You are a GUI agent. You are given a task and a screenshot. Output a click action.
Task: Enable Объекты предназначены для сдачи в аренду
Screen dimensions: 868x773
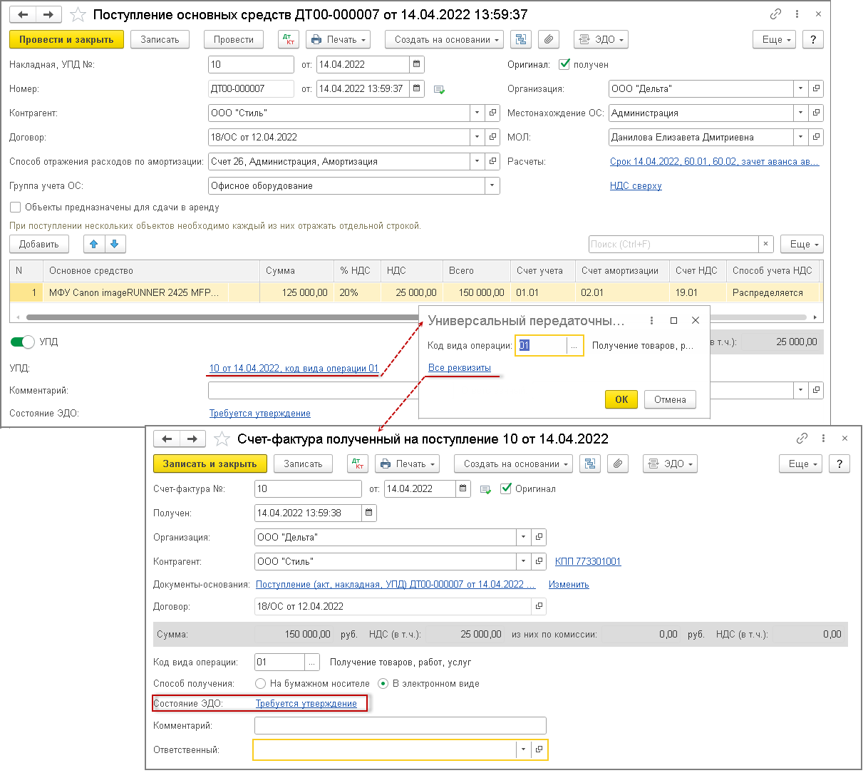(x=15, y=208)
